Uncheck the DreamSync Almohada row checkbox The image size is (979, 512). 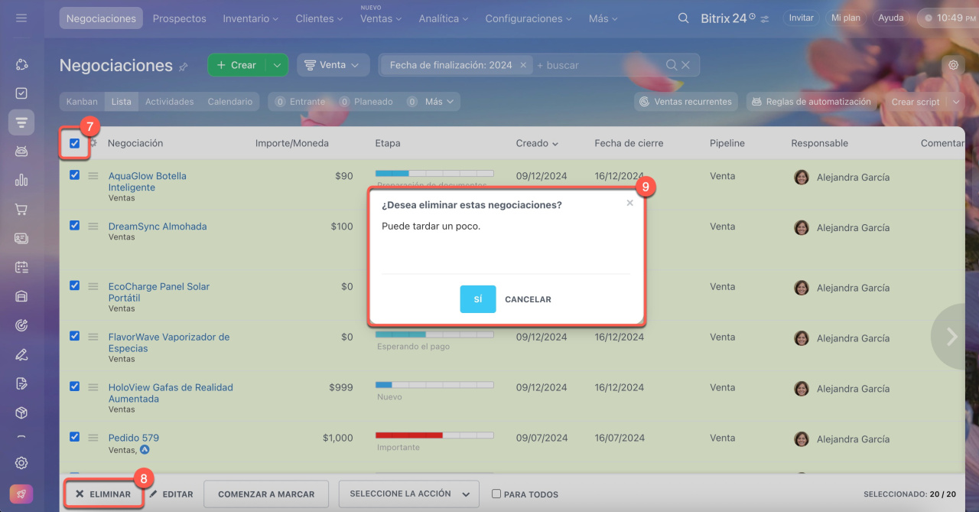(x=74, y=226)
